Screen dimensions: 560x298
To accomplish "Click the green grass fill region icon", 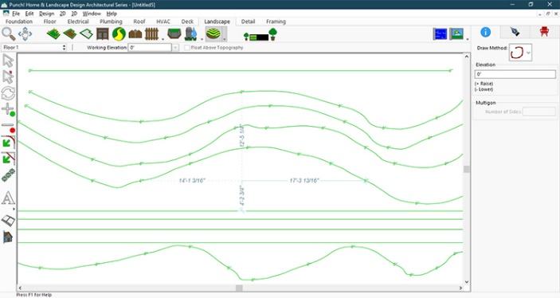I will pos(53,34).
